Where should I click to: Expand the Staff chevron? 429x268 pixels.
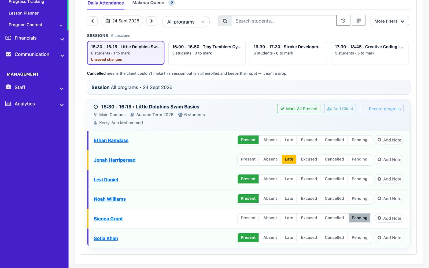[62, 88]
